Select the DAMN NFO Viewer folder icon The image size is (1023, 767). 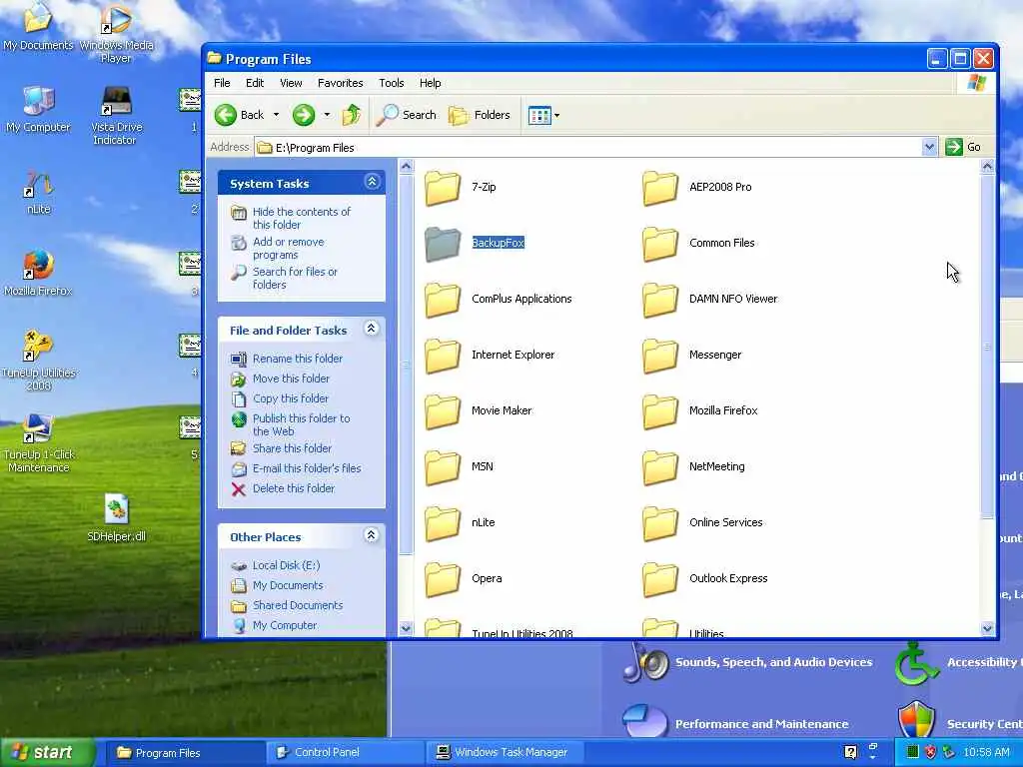tap(660, 300)
